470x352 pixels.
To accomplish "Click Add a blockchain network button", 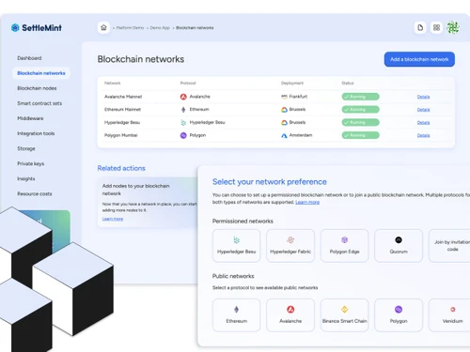I will pyautogui.click(x=419, y=59).
